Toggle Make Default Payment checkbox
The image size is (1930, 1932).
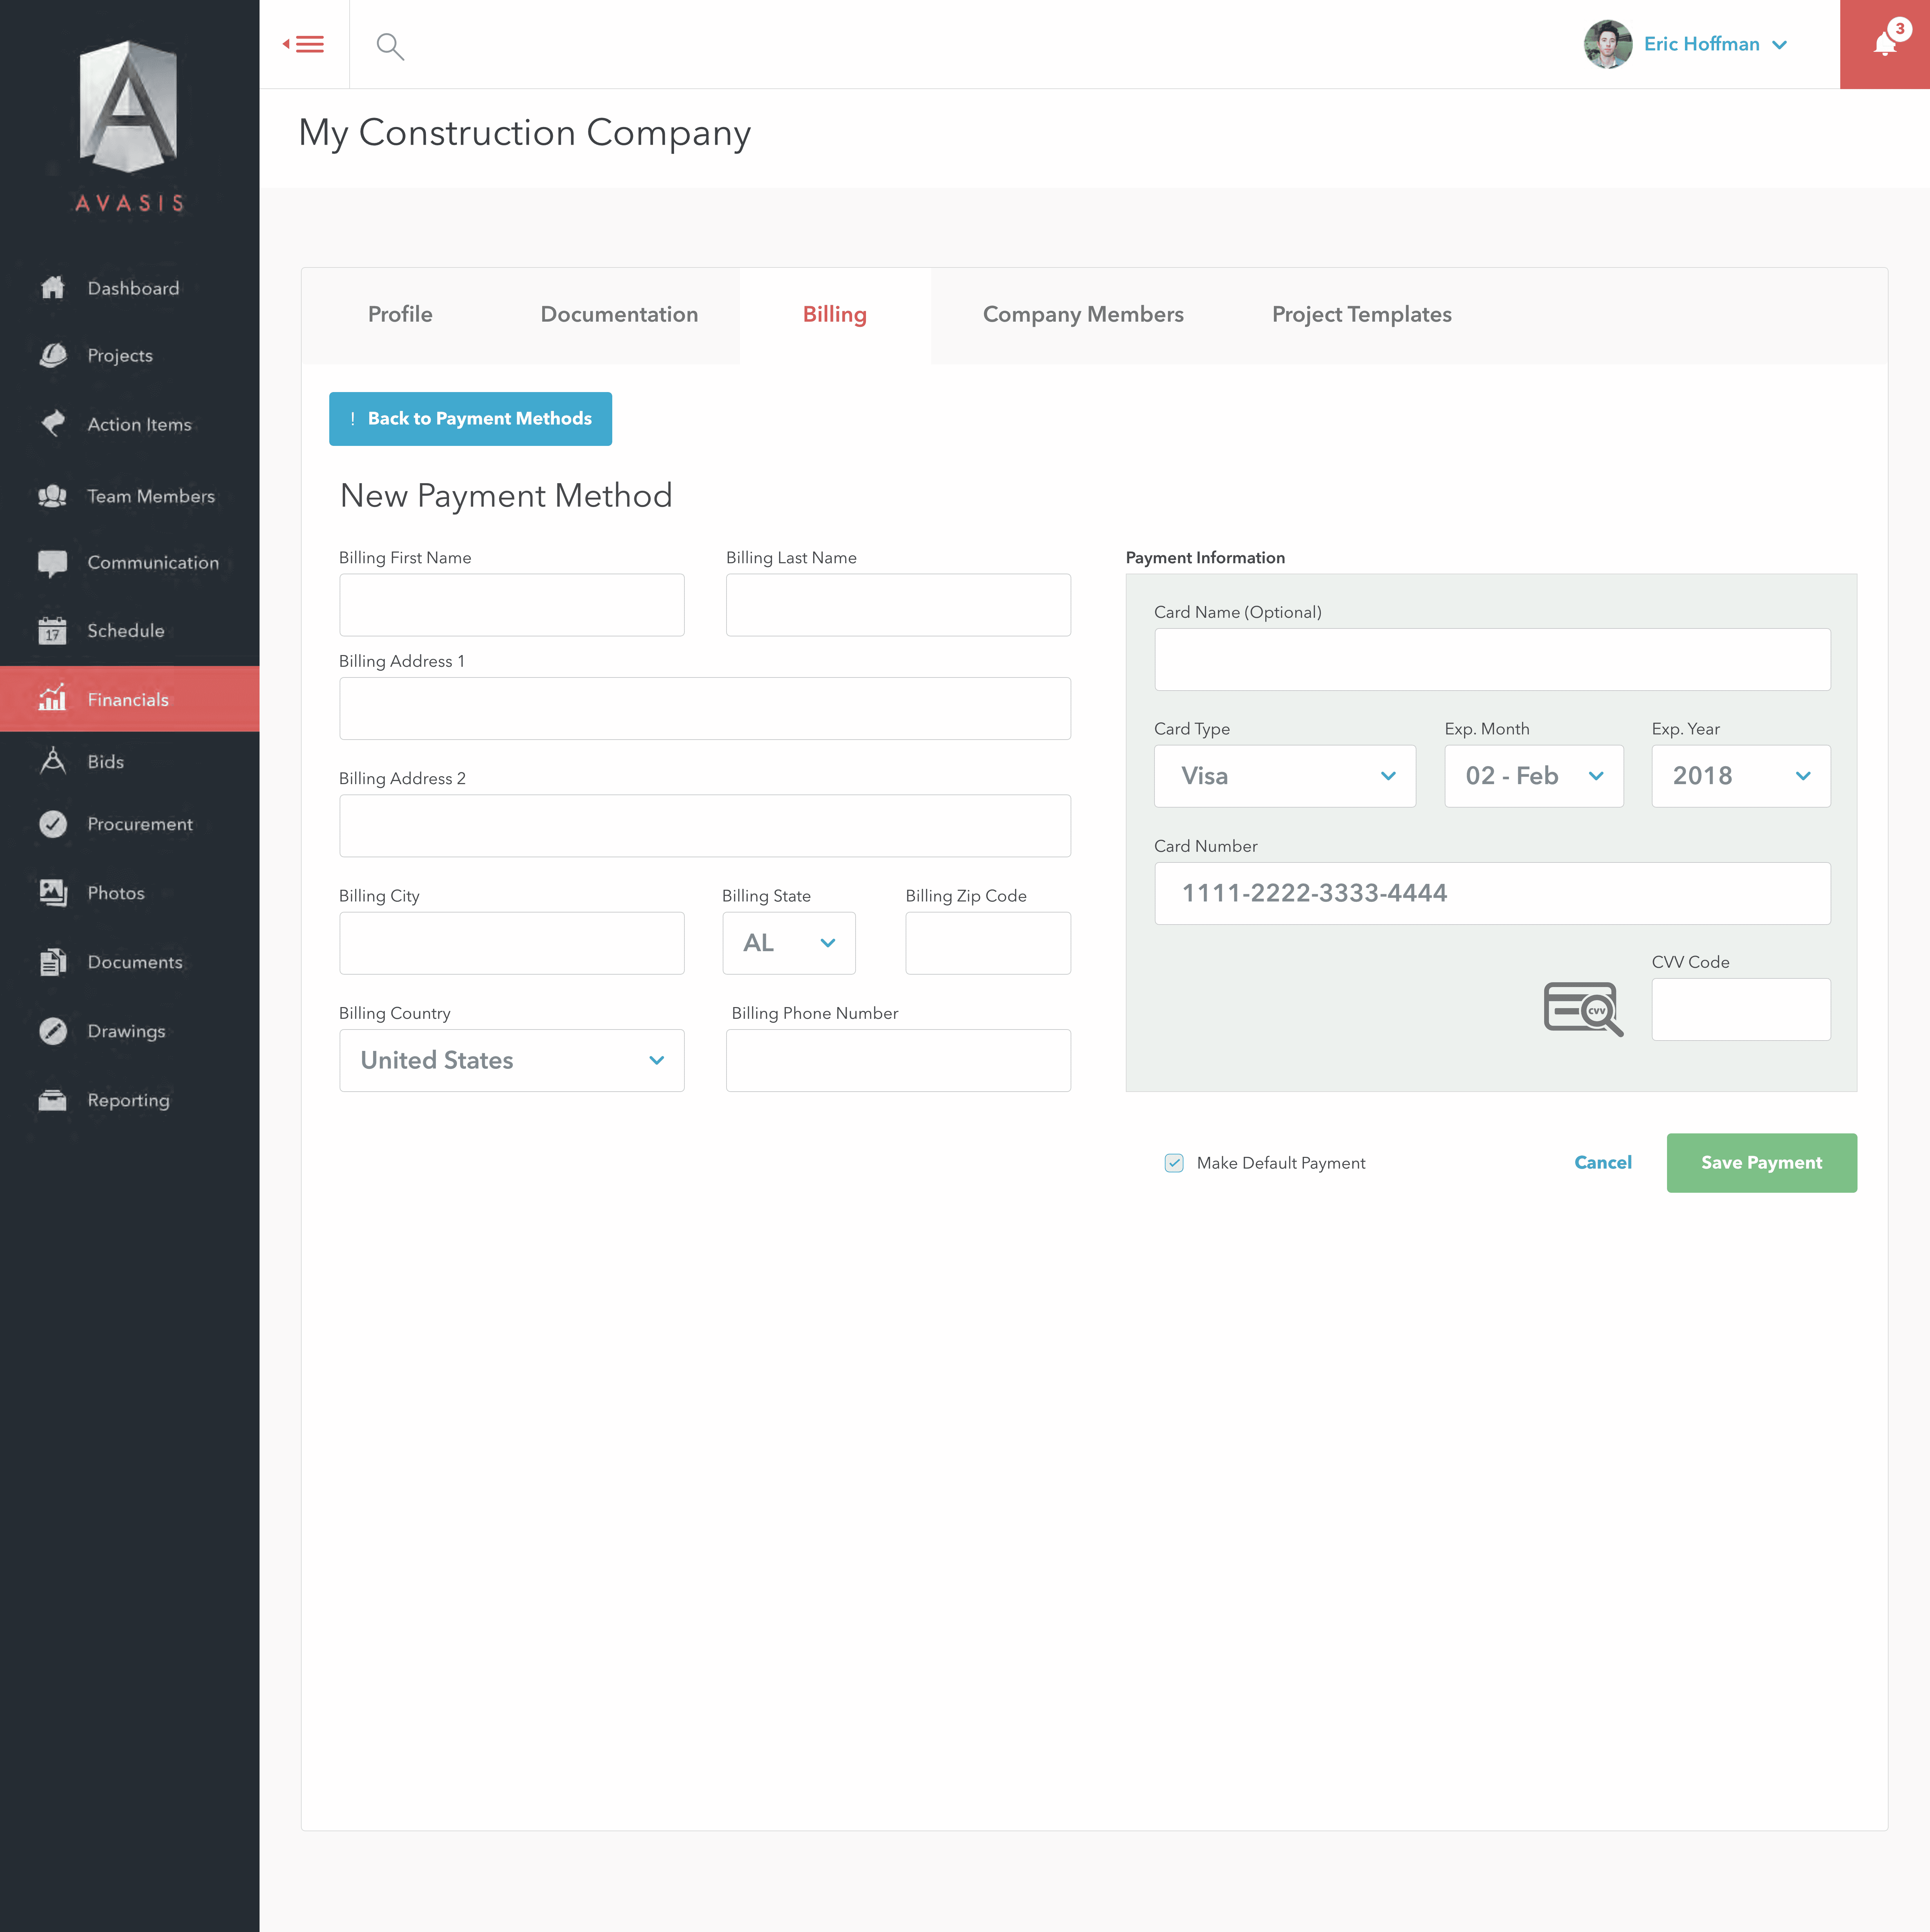point(1174,1163)
